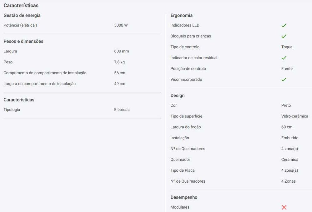Click the Embutido installation value
The width and height of the screenshot is (312, 212).
(290, 138)
